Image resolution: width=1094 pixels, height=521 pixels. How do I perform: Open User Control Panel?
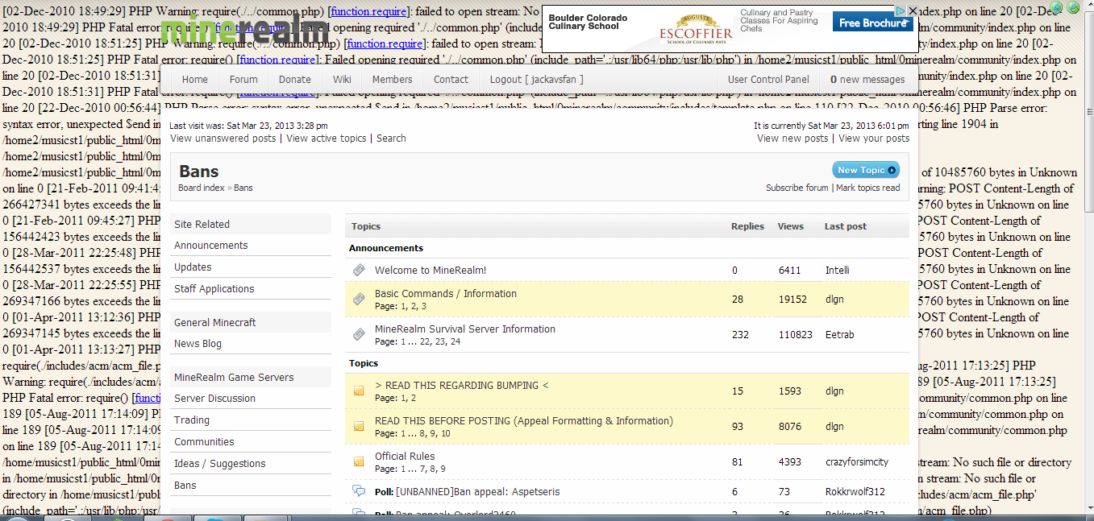click(x=768, y=80)
